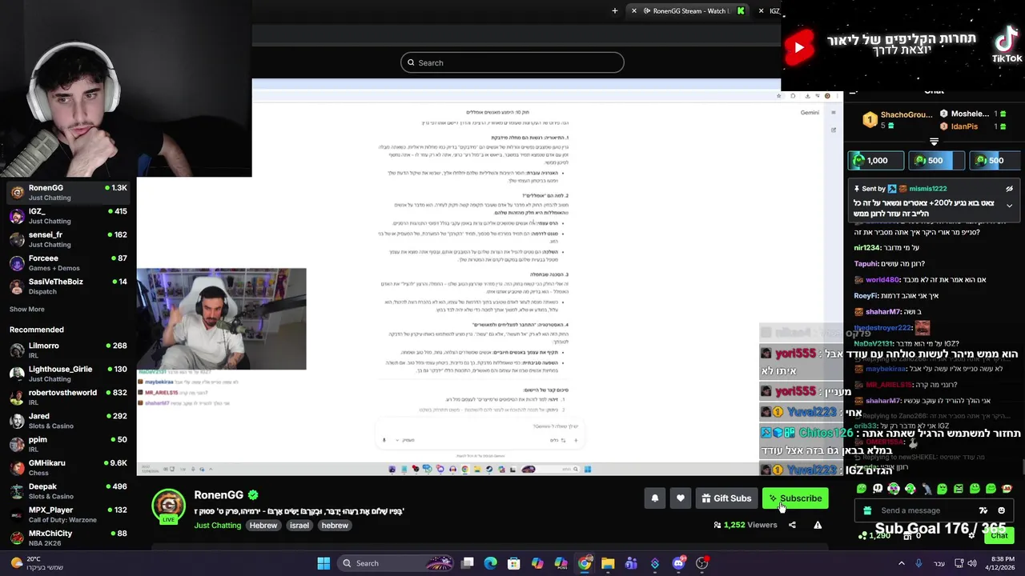Open Jared Slots & Casino channel
The image size is (1025, 576).
click(x=68, y=420)
